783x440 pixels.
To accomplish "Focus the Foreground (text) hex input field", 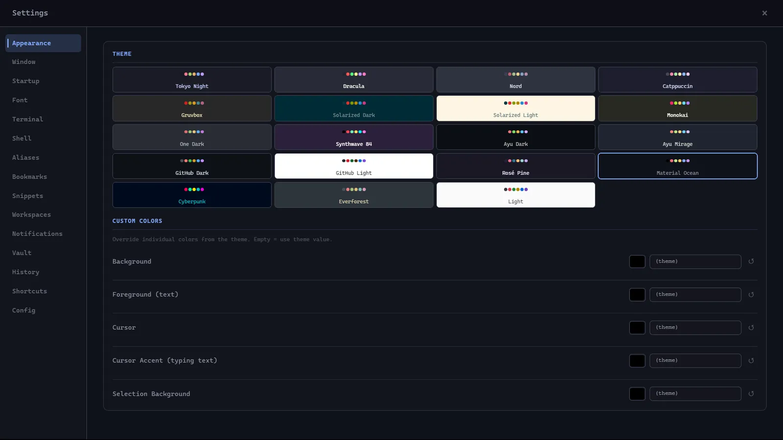I will 695,295.
